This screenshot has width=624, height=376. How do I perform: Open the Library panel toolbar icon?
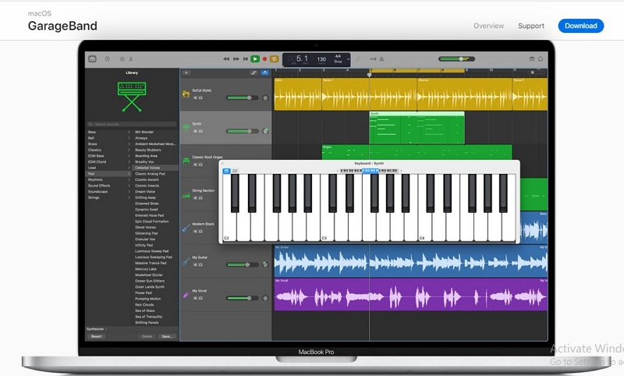coord(92,59)
